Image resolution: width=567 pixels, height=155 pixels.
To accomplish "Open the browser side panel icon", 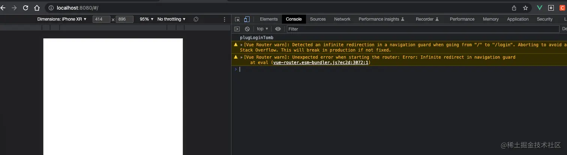I will click(551, 8).
